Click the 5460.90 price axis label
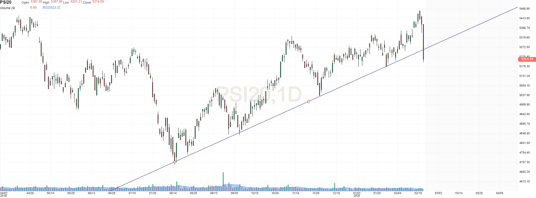The width and height of the screenshot is (536, 198). click(524, 9)
